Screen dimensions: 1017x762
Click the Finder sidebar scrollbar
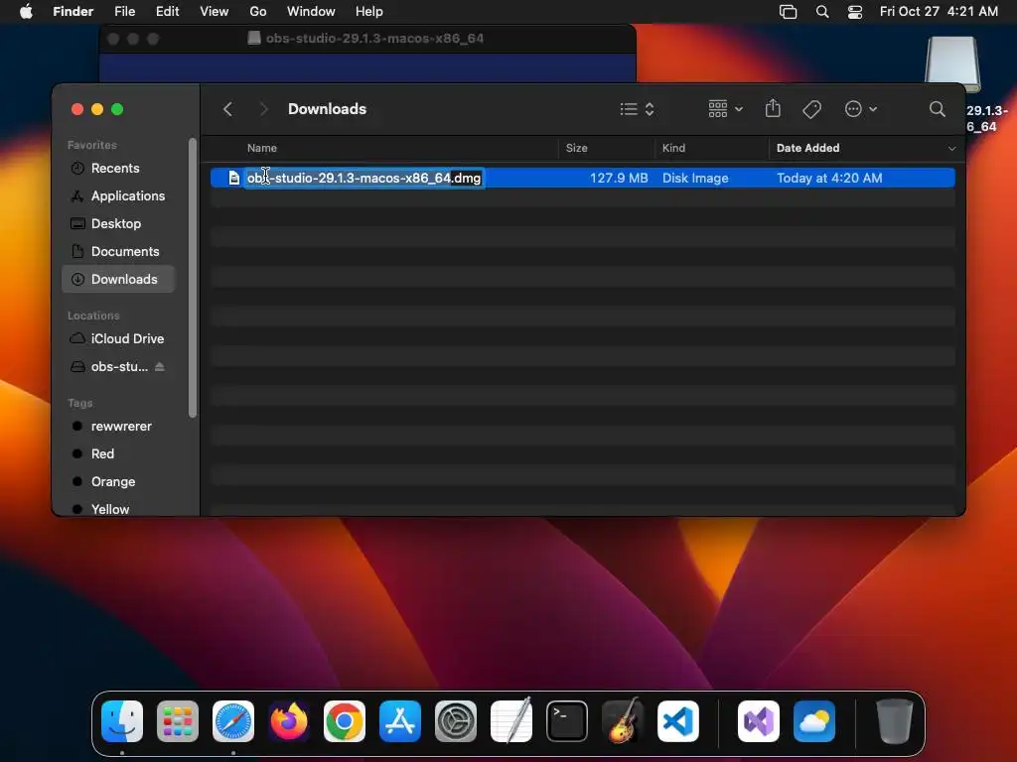192,278
